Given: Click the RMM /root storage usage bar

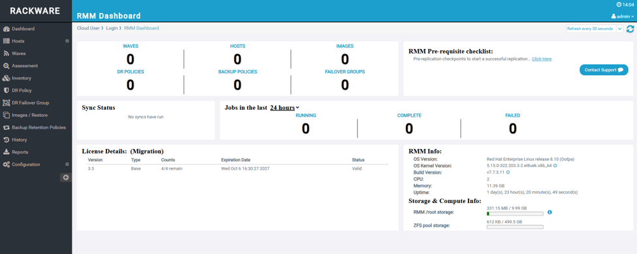Looking at the screenshot, I should (x=515, y=214).
